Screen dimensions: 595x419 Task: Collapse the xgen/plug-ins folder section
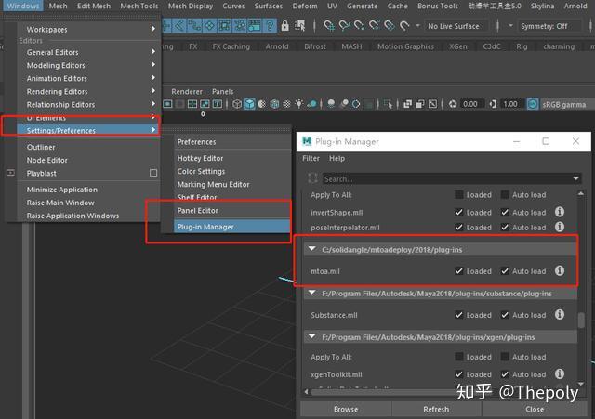tap(312, 336)
